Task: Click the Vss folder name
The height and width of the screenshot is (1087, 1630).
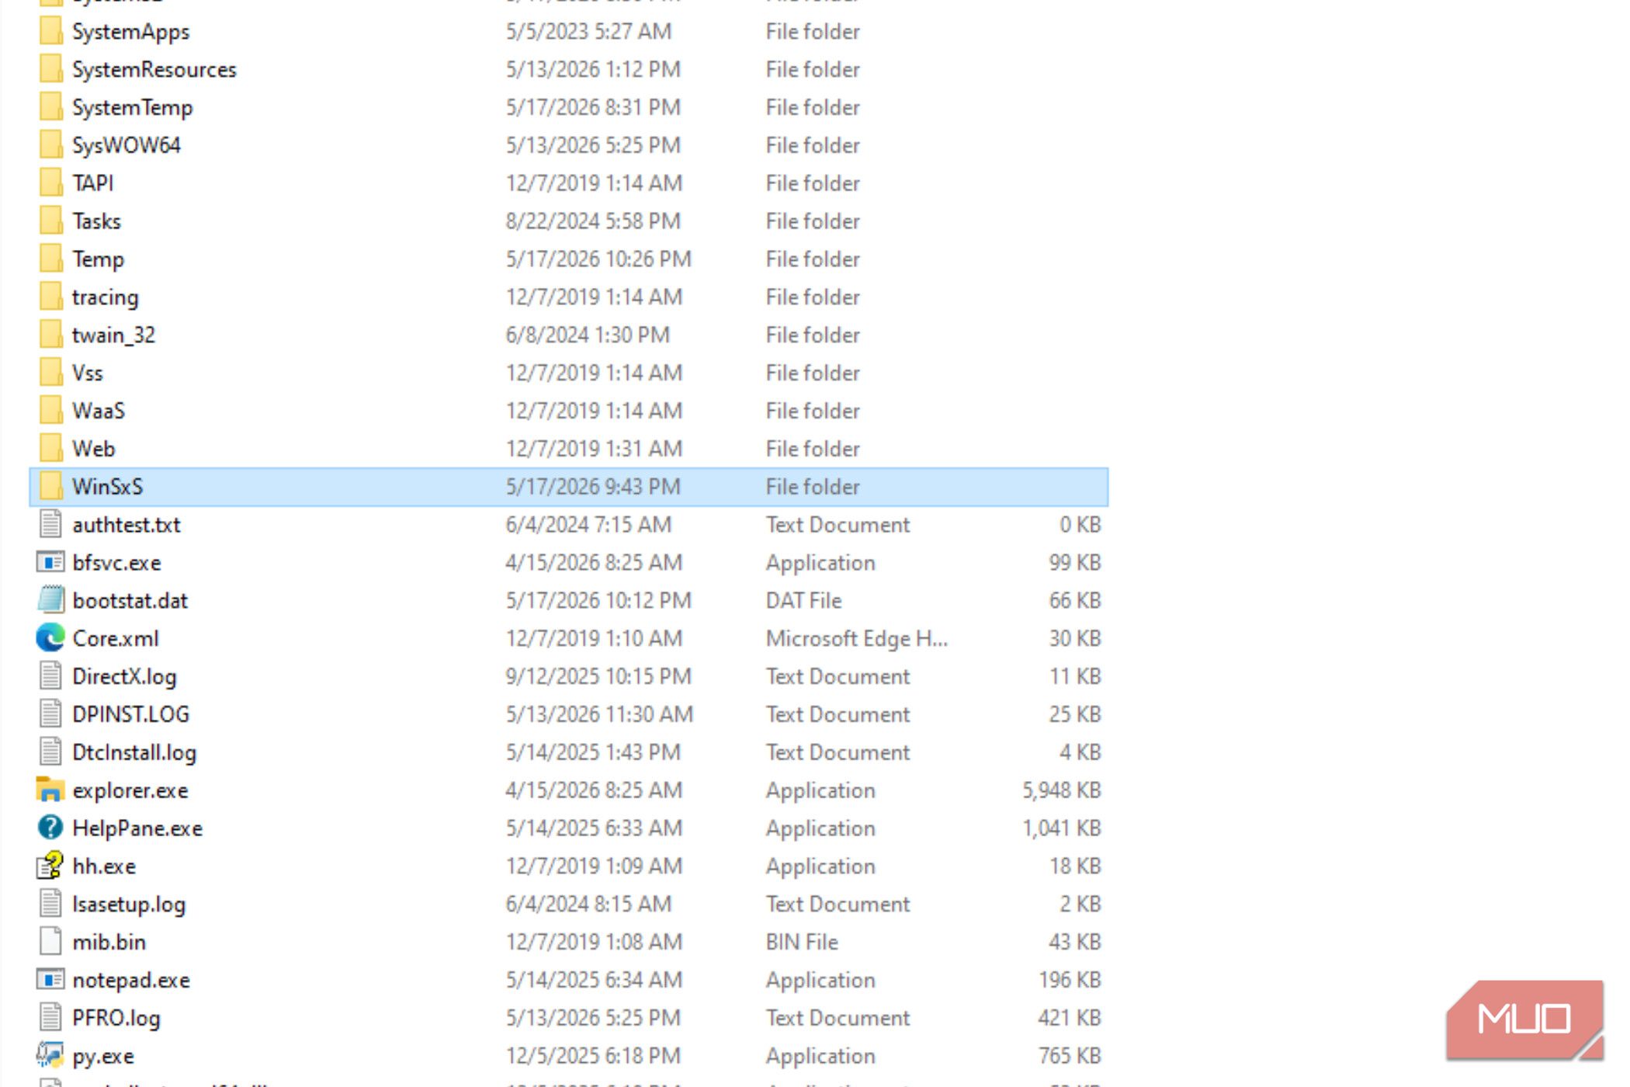Action: click(x=87, y=373)
